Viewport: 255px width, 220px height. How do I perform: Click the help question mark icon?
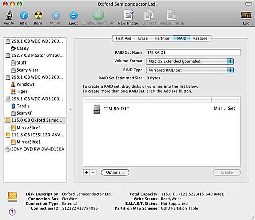pyautogui.click(x=12, y=212)
